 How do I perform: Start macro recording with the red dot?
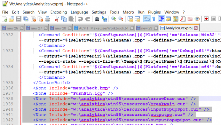[x=206, y=19]
